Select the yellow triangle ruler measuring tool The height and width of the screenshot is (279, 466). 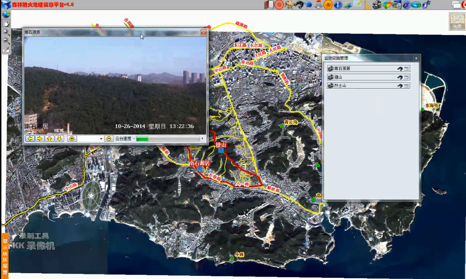click(x=367, y=5)
